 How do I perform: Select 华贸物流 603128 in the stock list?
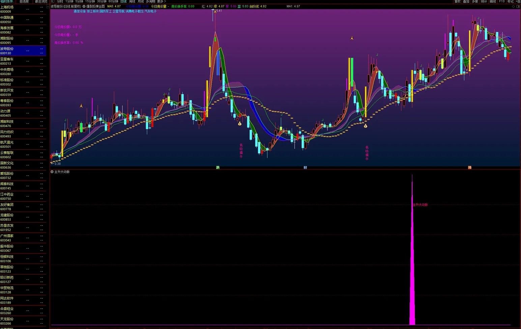point(23,290)
